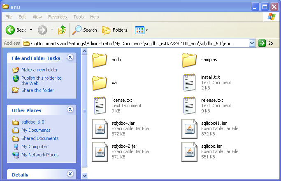The width and height of the screenshot is (281, 181).
Task: Select the sqljdbc42.jar file icon
Action: tap(100, 152)
